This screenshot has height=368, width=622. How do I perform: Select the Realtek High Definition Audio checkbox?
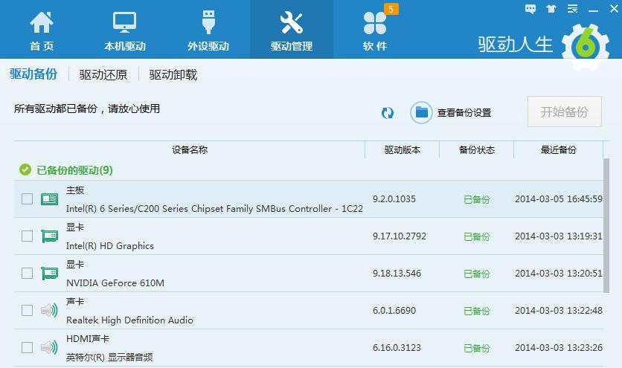click(x=27, y=311)
